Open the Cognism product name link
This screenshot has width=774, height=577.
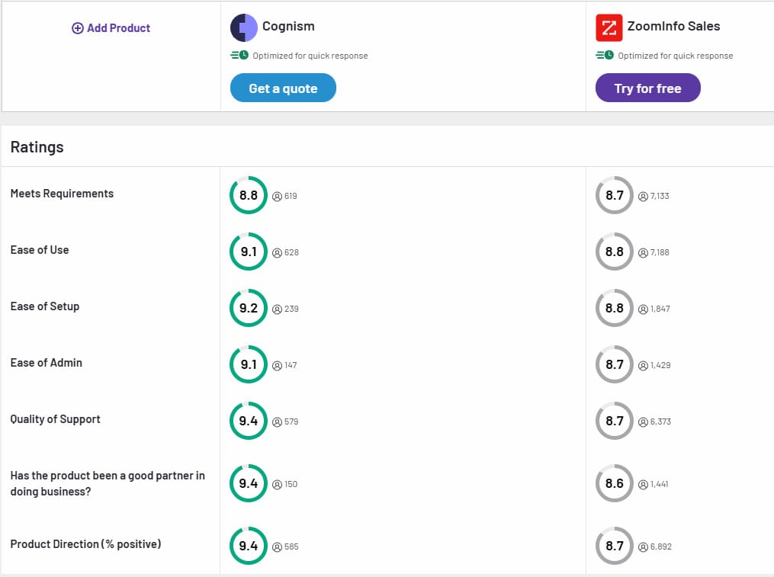point(288,26)
